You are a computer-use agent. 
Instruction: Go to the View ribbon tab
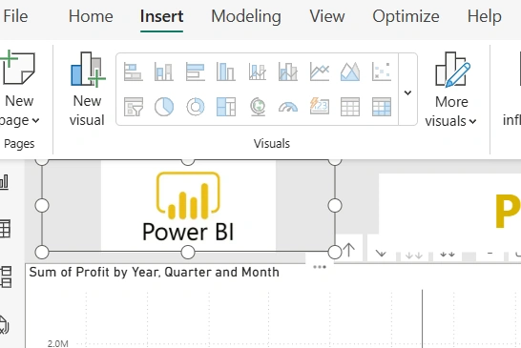327,16
